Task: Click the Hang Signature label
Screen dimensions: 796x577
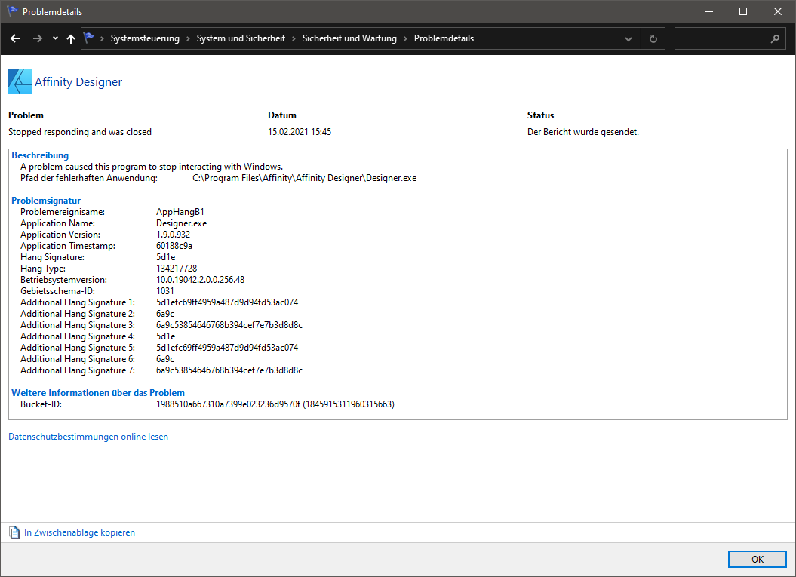Action: (x=52, y=257)
